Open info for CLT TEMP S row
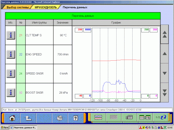 (11, 35)
